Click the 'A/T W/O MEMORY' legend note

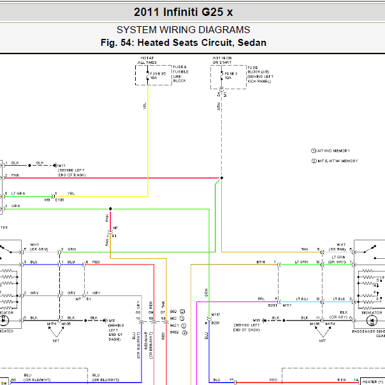330,151
